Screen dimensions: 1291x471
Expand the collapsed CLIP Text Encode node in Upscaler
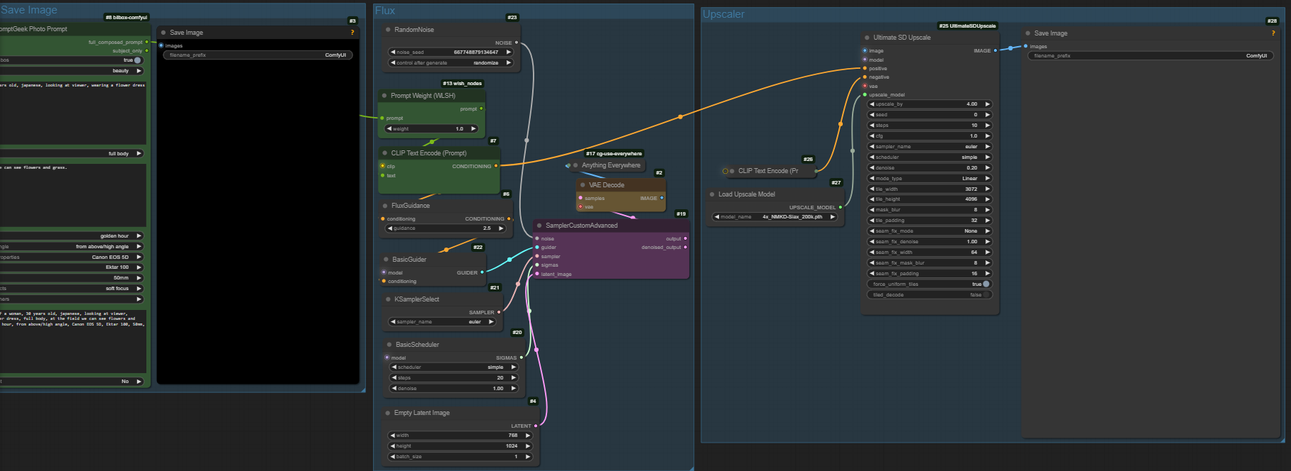coord(732,171)
